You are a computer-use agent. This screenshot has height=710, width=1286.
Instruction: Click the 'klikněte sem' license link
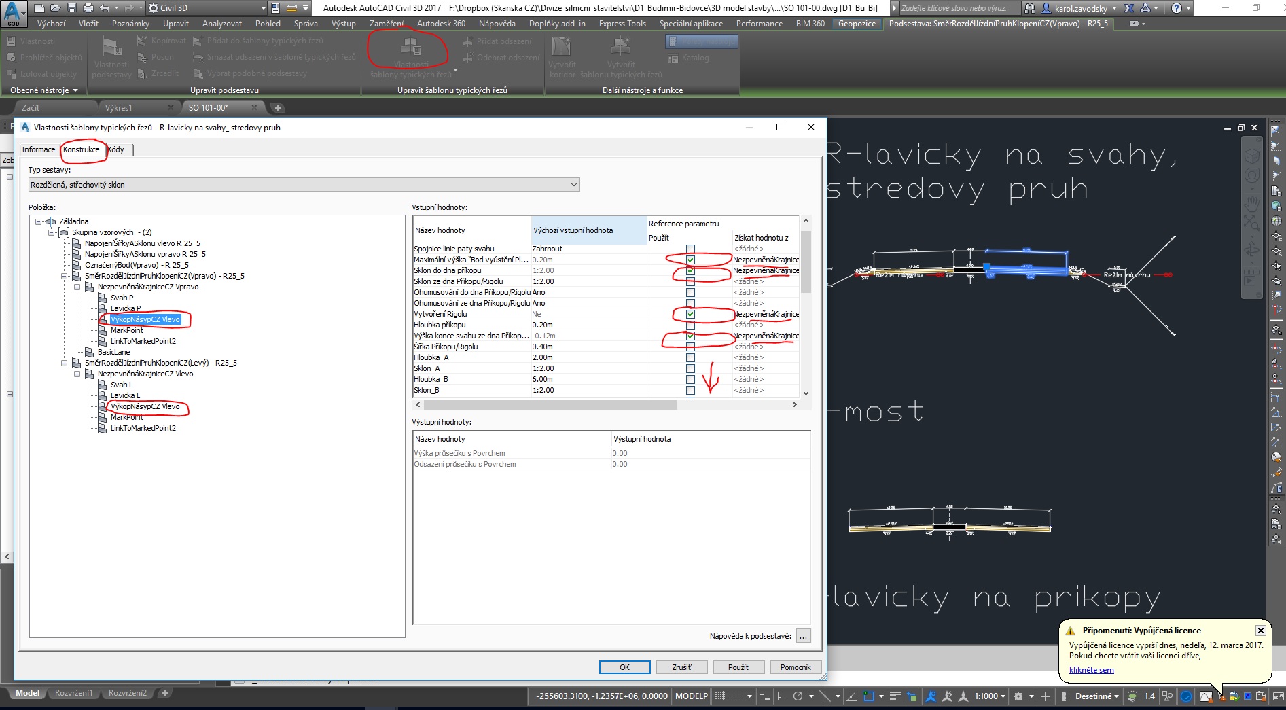tap(1091, 670)
